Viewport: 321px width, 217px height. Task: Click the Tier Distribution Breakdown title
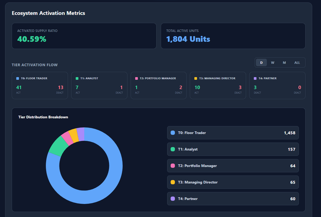pyautogui.click(x=43, y=117)
